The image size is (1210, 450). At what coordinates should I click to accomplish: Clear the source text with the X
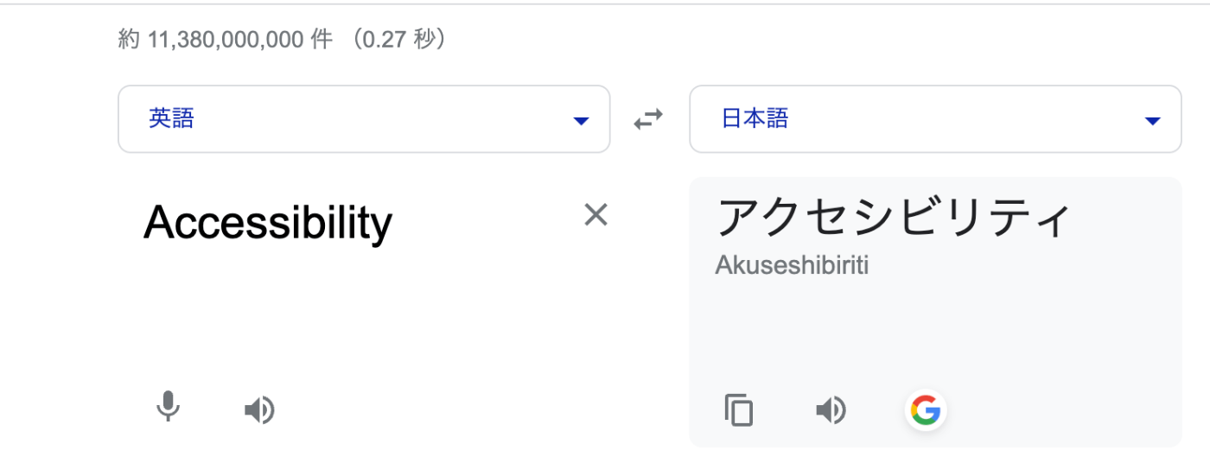click(x=595, y=214)
